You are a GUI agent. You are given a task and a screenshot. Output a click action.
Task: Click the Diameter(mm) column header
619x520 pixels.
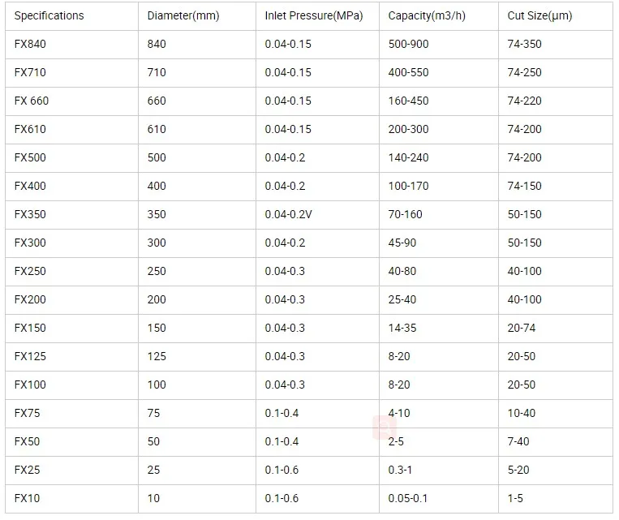click(183, 15)
